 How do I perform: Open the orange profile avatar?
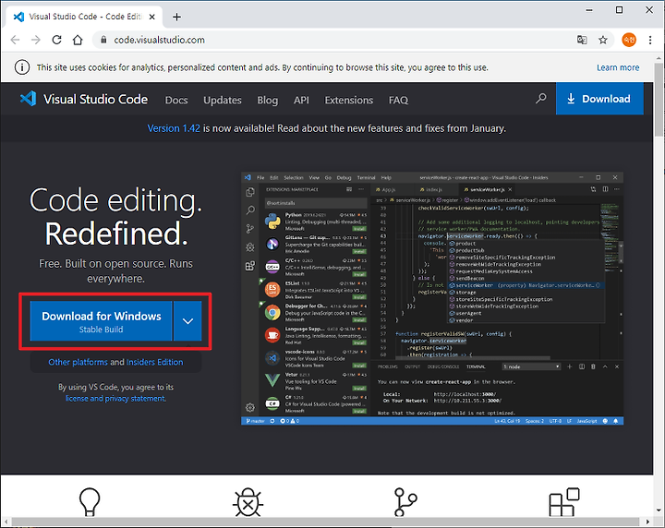point(629,40)
